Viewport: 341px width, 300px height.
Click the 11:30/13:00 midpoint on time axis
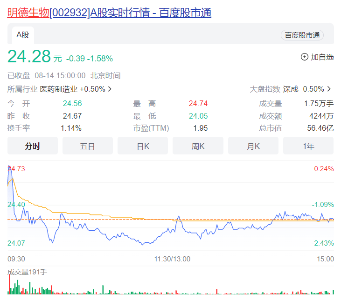(x=172, y=259)
